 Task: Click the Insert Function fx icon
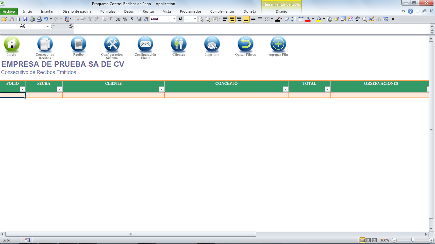point(71,26)
